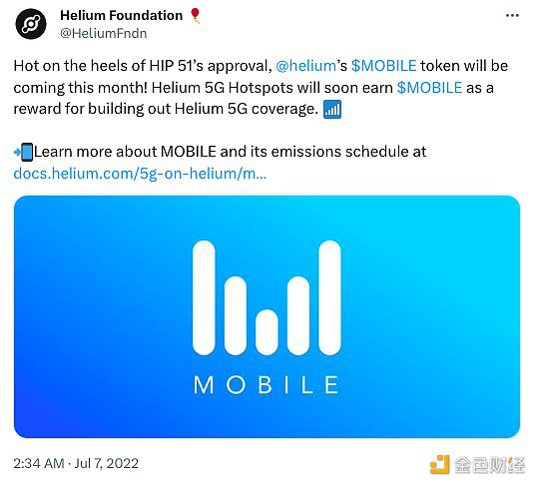Open the docs.helium.com/5g-on-helium link

[x=140, y=174]
